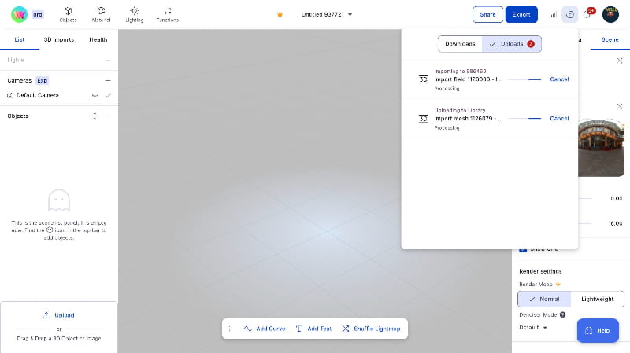The width and height of the screenshot is (630, 353).
Task: Click progress bar of Import mesh upload
Action: (x=524, y=119)
